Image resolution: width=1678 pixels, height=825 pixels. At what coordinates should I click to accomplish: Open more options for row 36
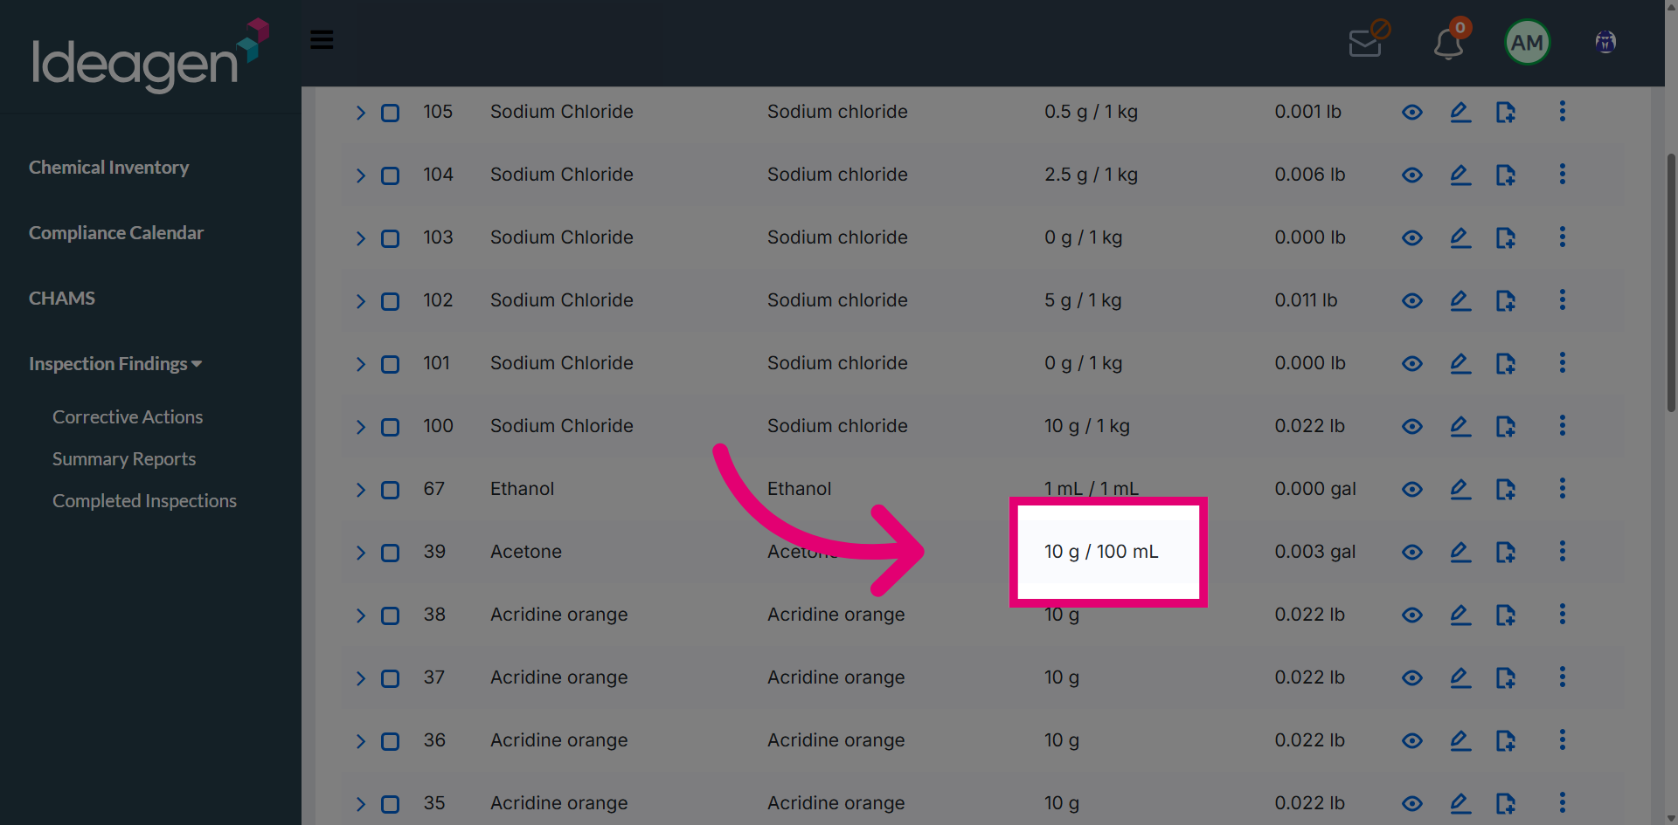click(1562, 739)
